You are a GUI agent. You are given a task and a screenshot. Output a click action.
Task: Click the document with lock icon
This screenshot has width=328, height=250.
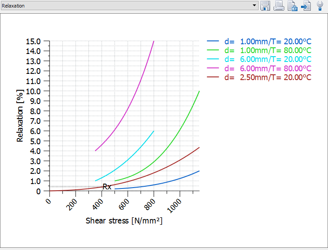point(292,6)
